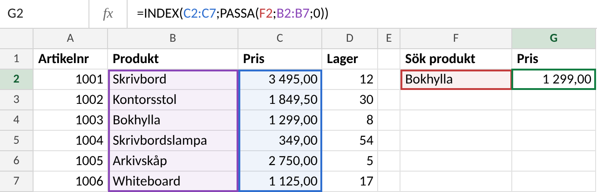The image size is (597, 192).
Task: Select column G header
Action: (x=554, y=38)
